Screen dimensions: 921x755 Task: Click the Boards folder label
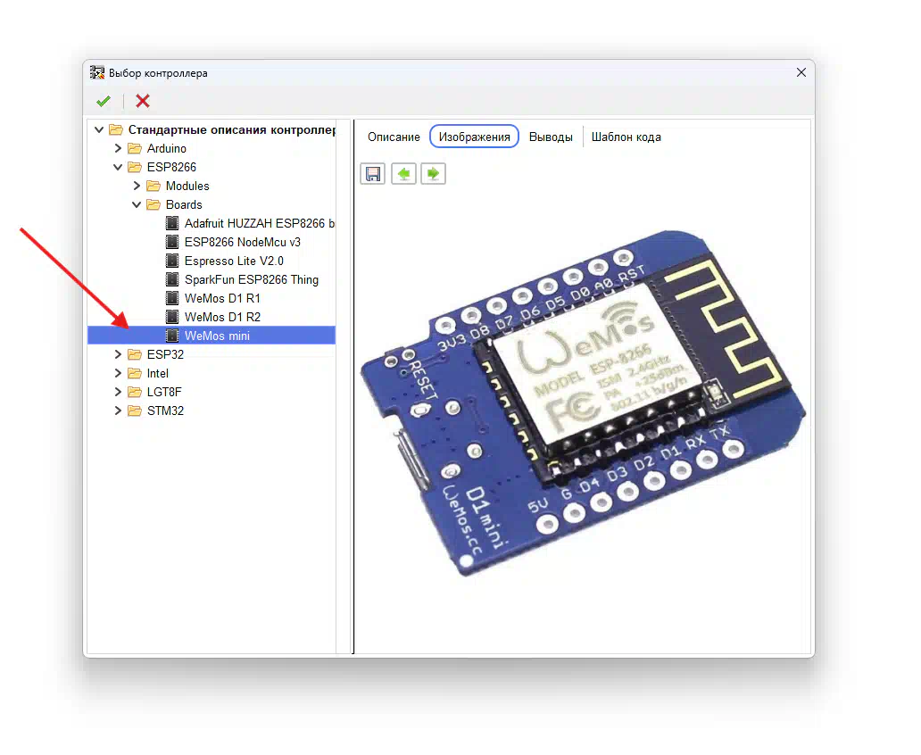pyautogui.click(x=184, y=204)
